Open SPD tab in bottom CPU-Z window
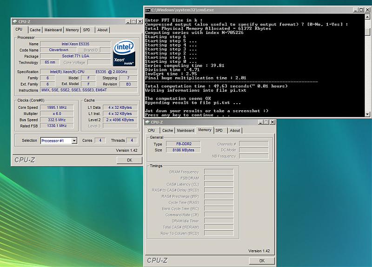 pyautogui.click(x=219, y=131)
